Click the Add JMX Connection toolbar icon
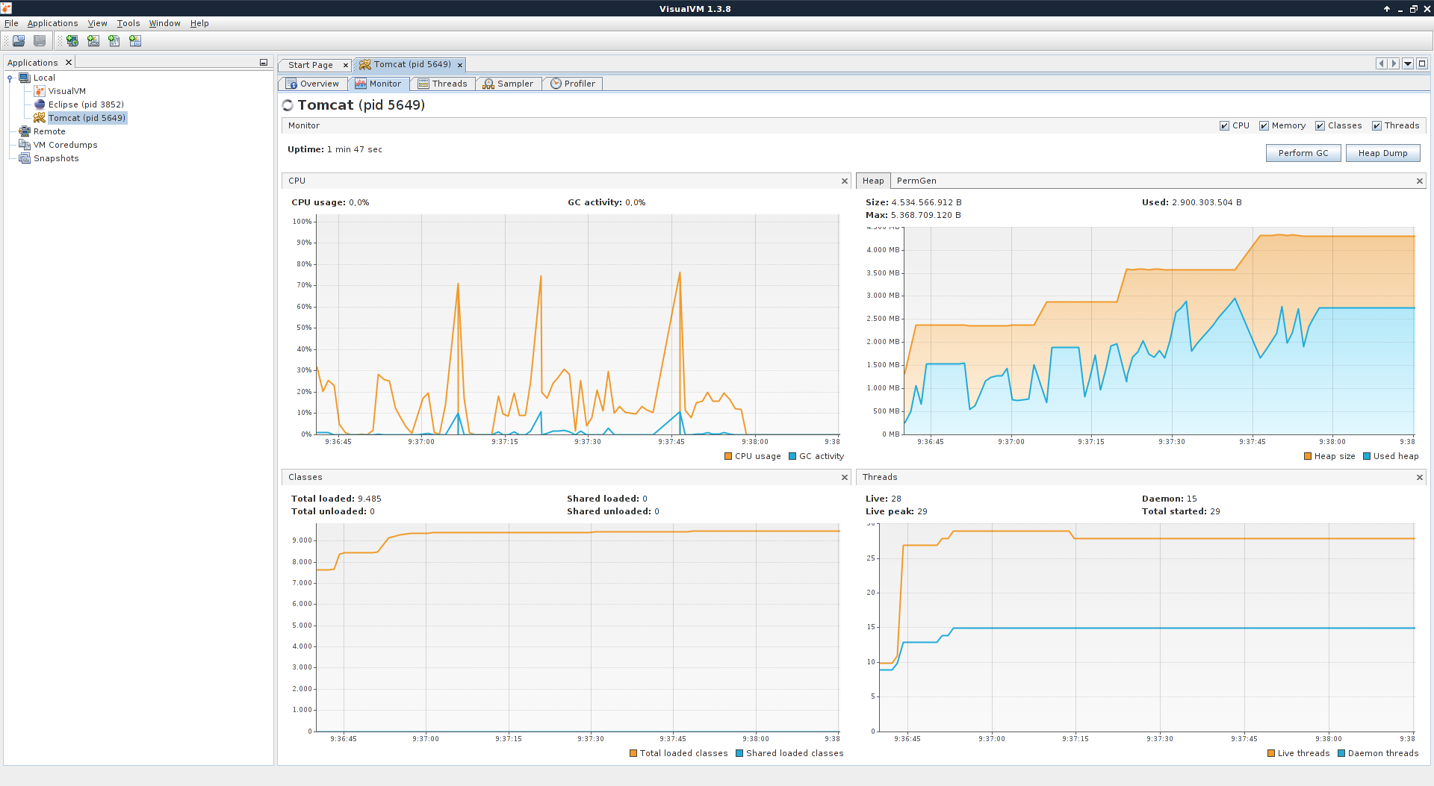This screenshot has height=786, width=1434. coord(93,41)
